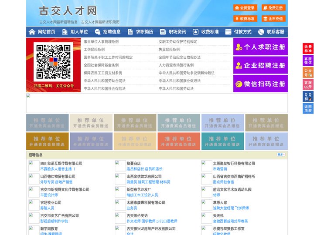Click the phone icon beside 联系客服

261,32
